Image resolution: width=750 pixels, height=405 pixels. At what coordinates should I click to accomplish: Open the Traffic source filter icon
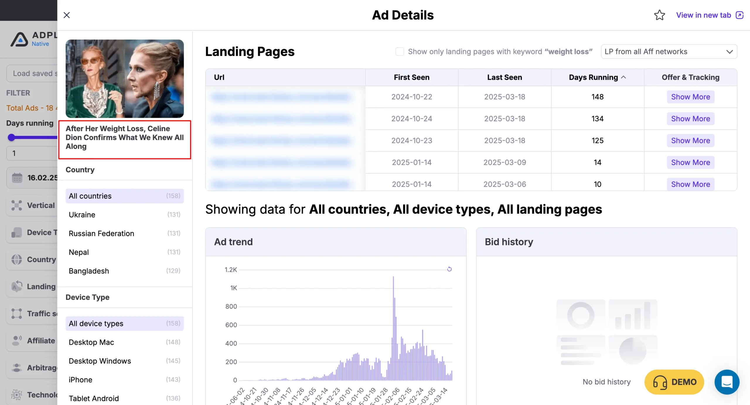pyautogui.click(x=17, y=314)
